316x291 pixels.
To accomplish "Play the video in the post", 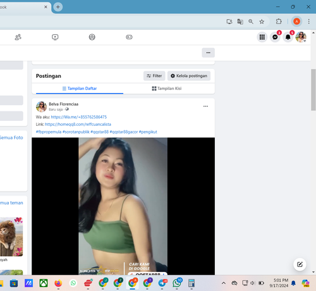I will coord(123,206).
